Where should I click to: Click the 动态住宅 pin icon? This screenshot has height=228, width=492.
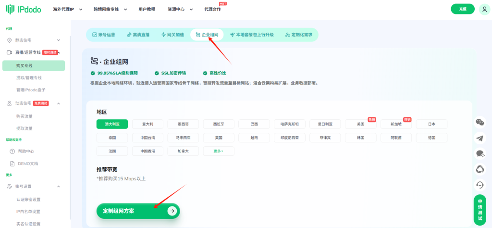[x=10, y=103]
